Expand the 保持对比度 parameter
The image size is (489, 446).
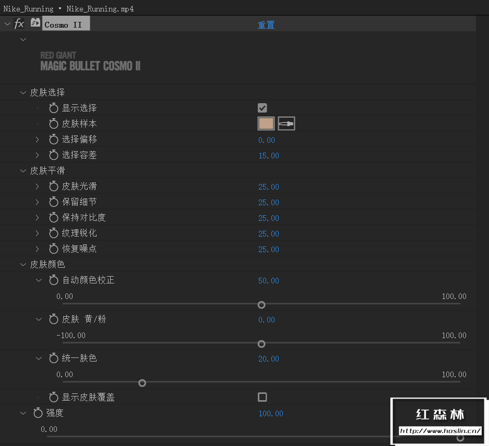coord(37,217)
